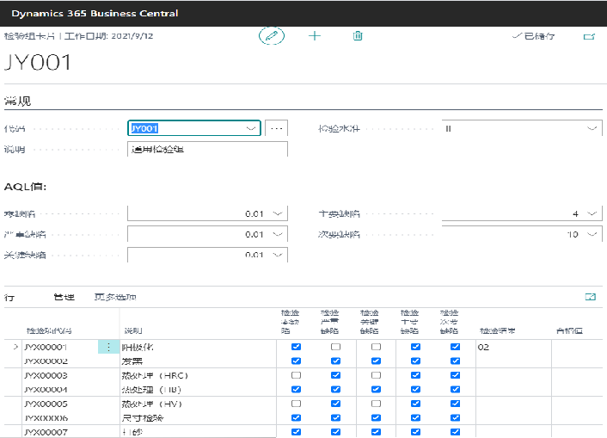Uncheck first checkbox in JYX00002 row
Viewport: 607px width, 438px height.
pyautogui.click(x=296, y=361)
